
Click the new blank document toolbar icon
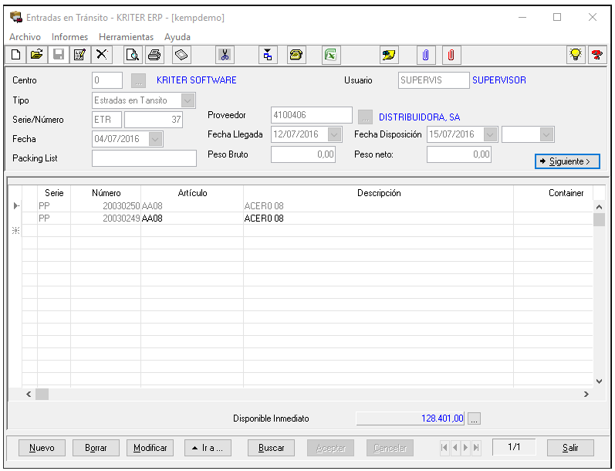point(16,55)
